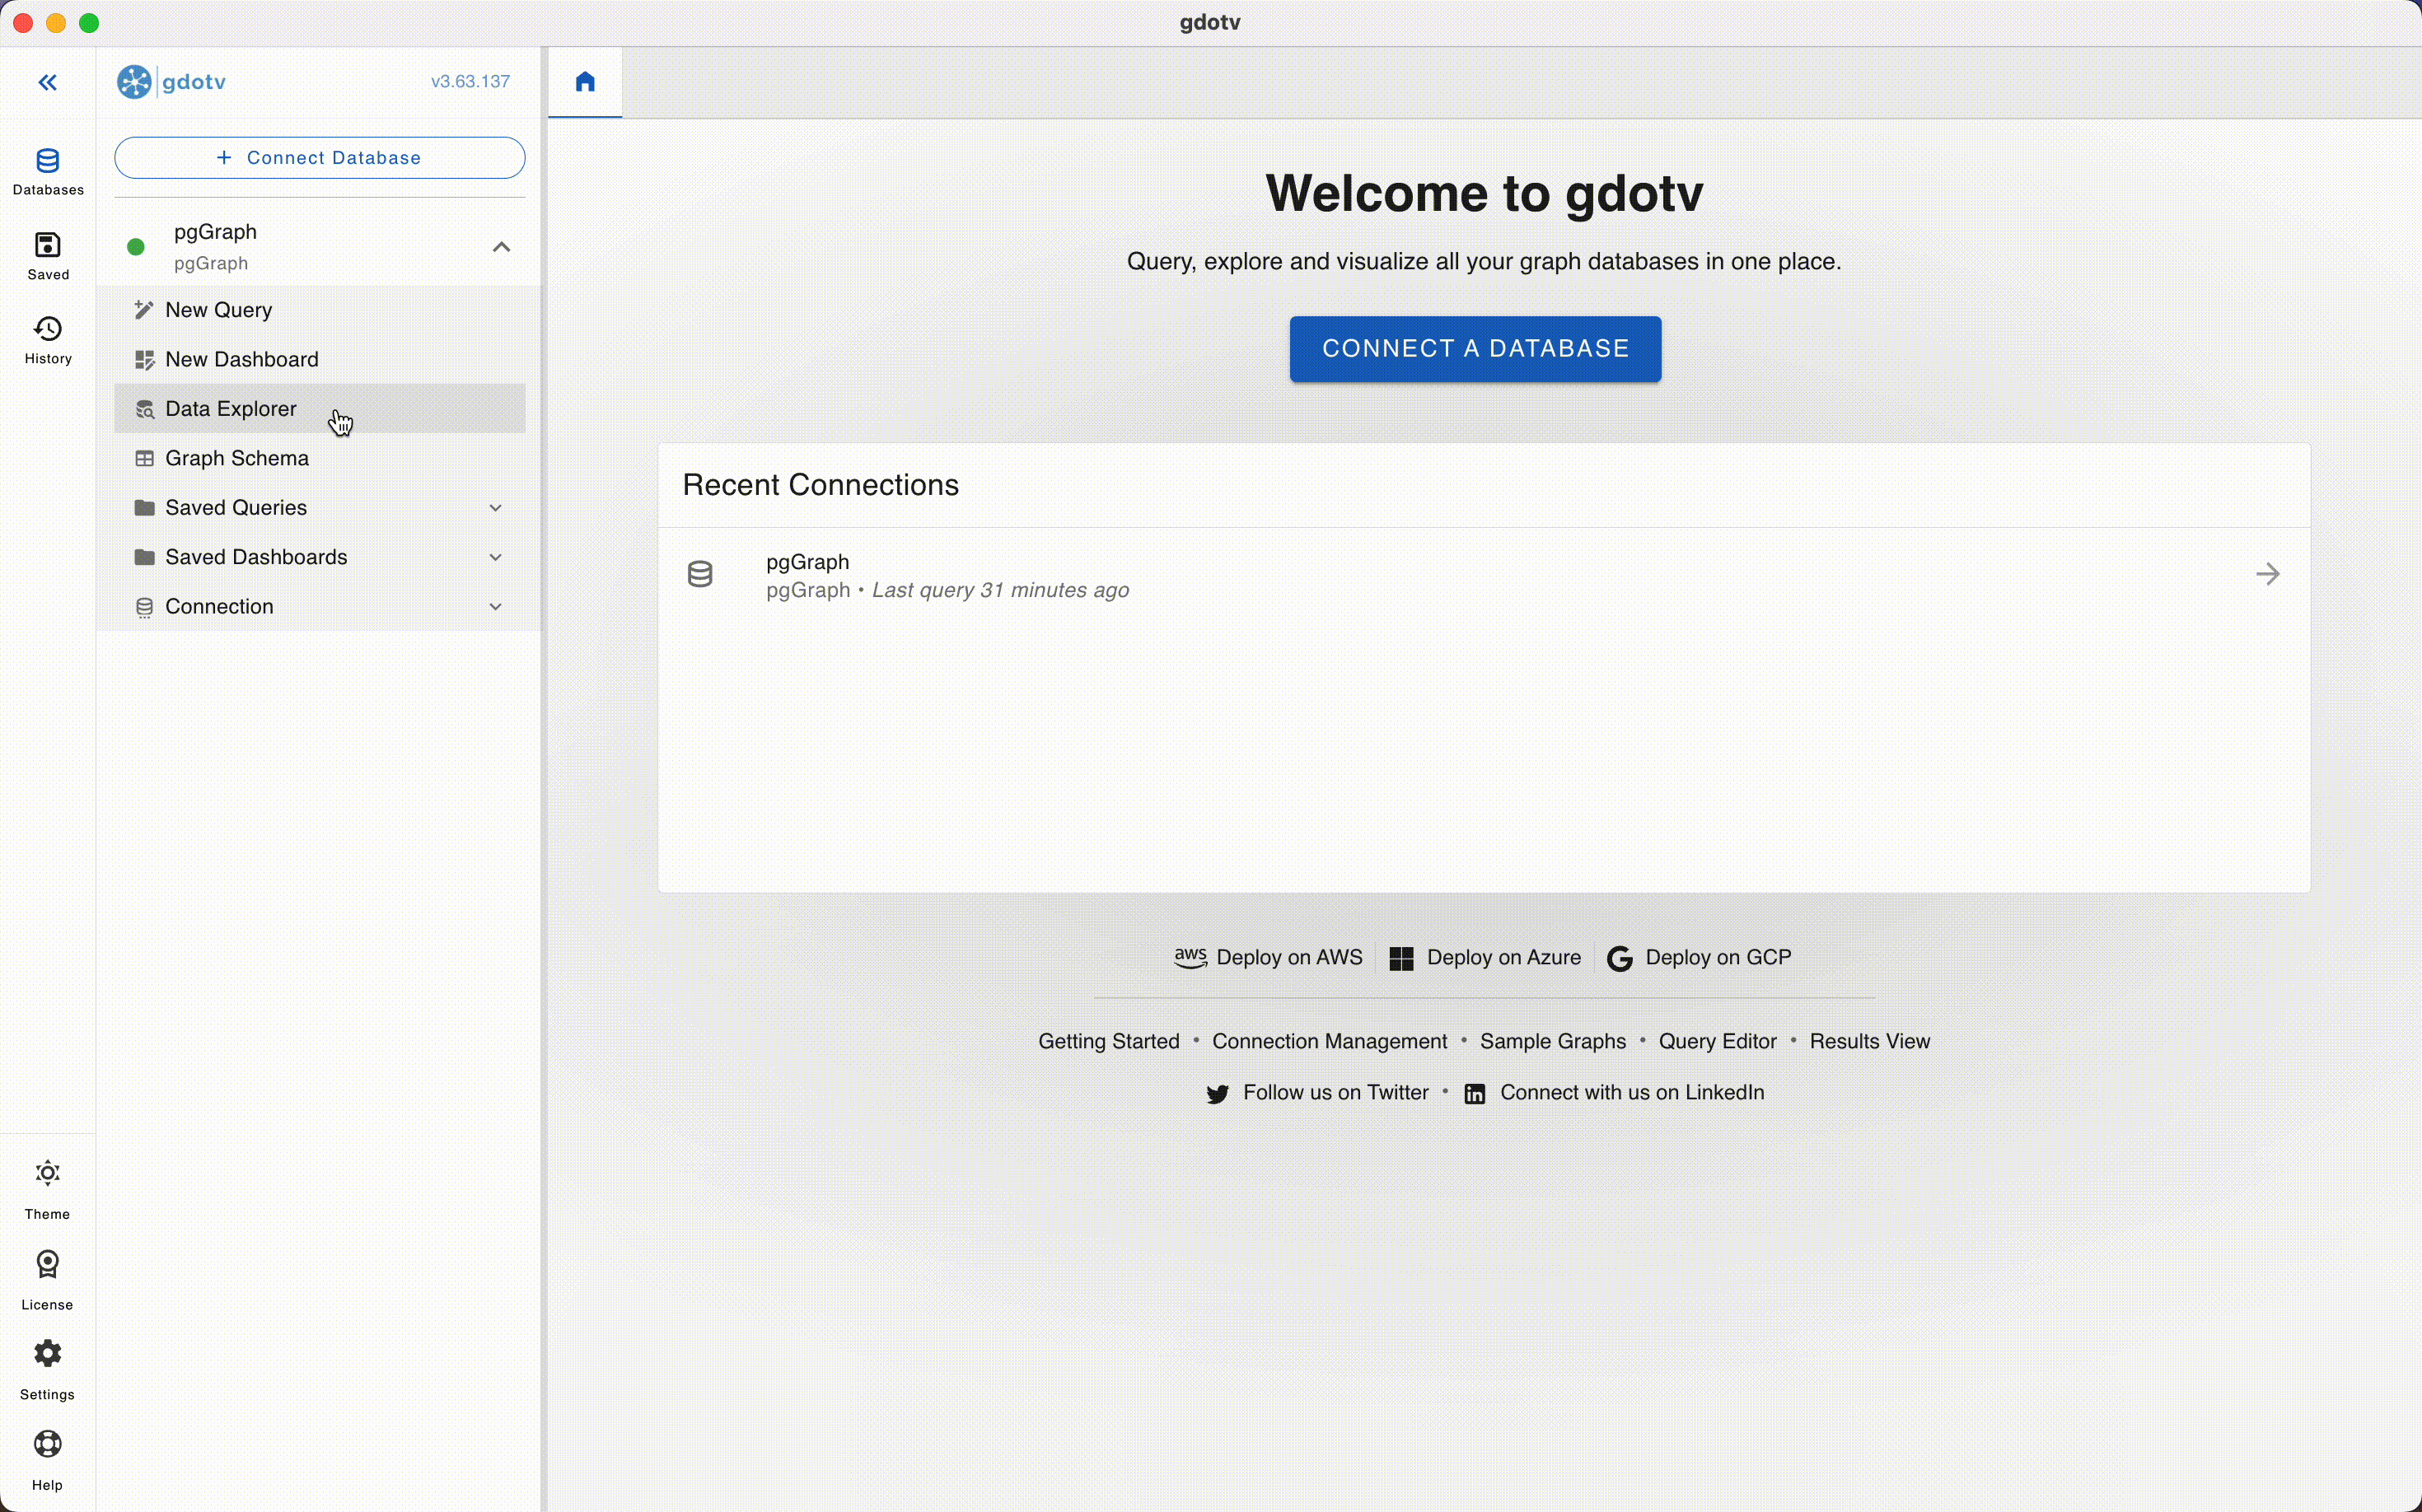Open the History section
The height and width of the screenshot is (1512, 2422).
click(48, 341)
